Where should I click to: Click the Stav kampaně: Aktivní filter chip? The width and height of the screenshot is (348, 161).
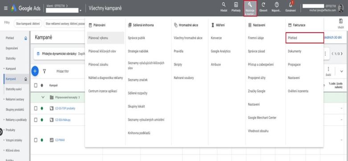(28, 23)
